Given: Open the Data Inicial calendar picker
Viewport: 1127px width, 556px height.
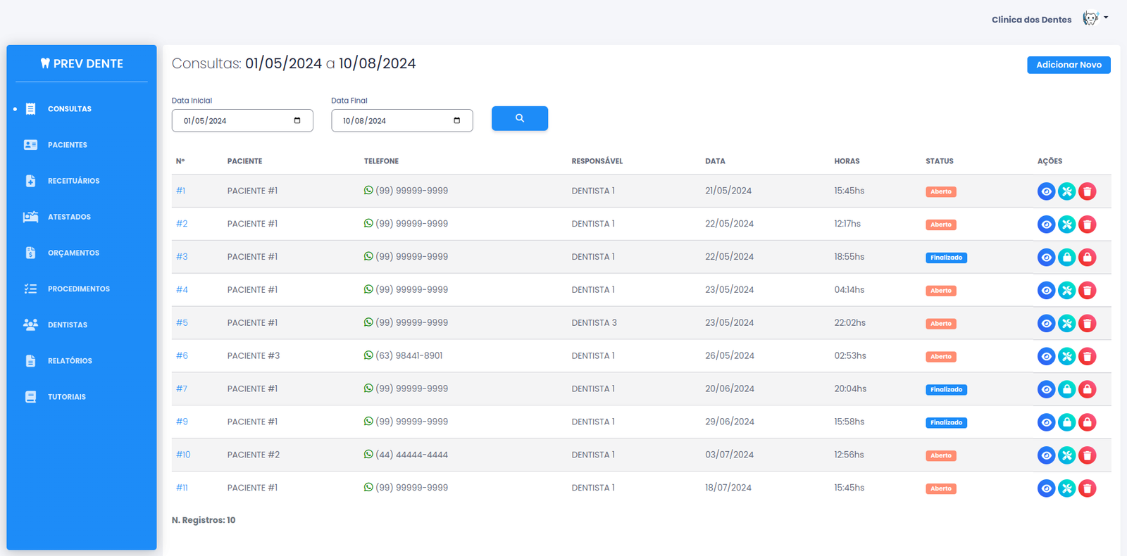Looking at the screenshot, I should [297, 120].
